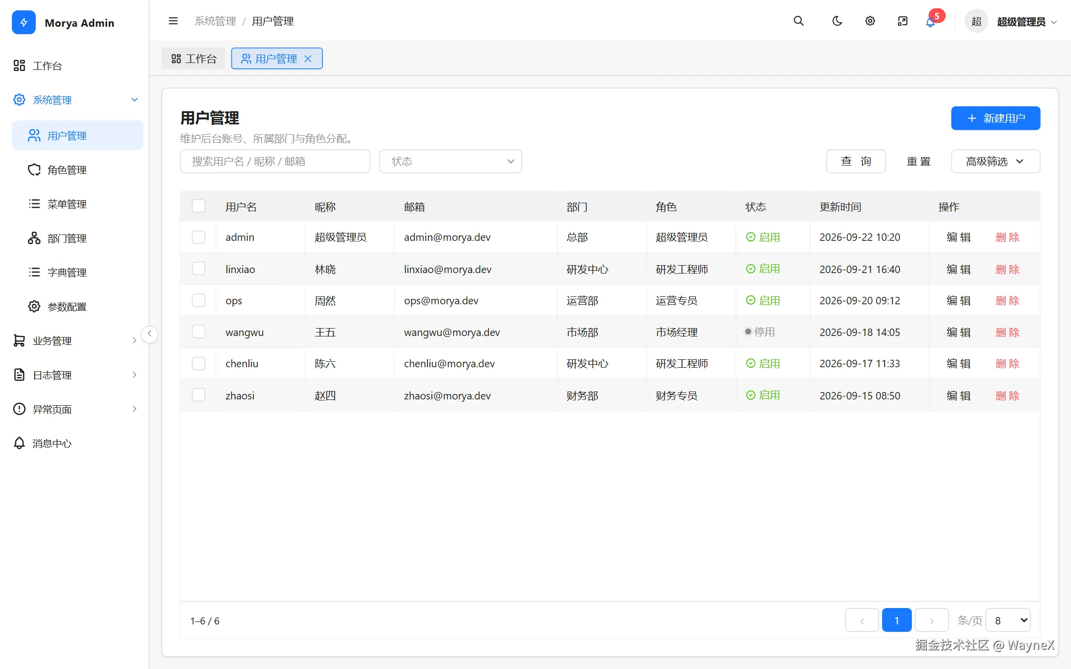Edit the admin user row
1071x669 pixels.
(958, 237)
